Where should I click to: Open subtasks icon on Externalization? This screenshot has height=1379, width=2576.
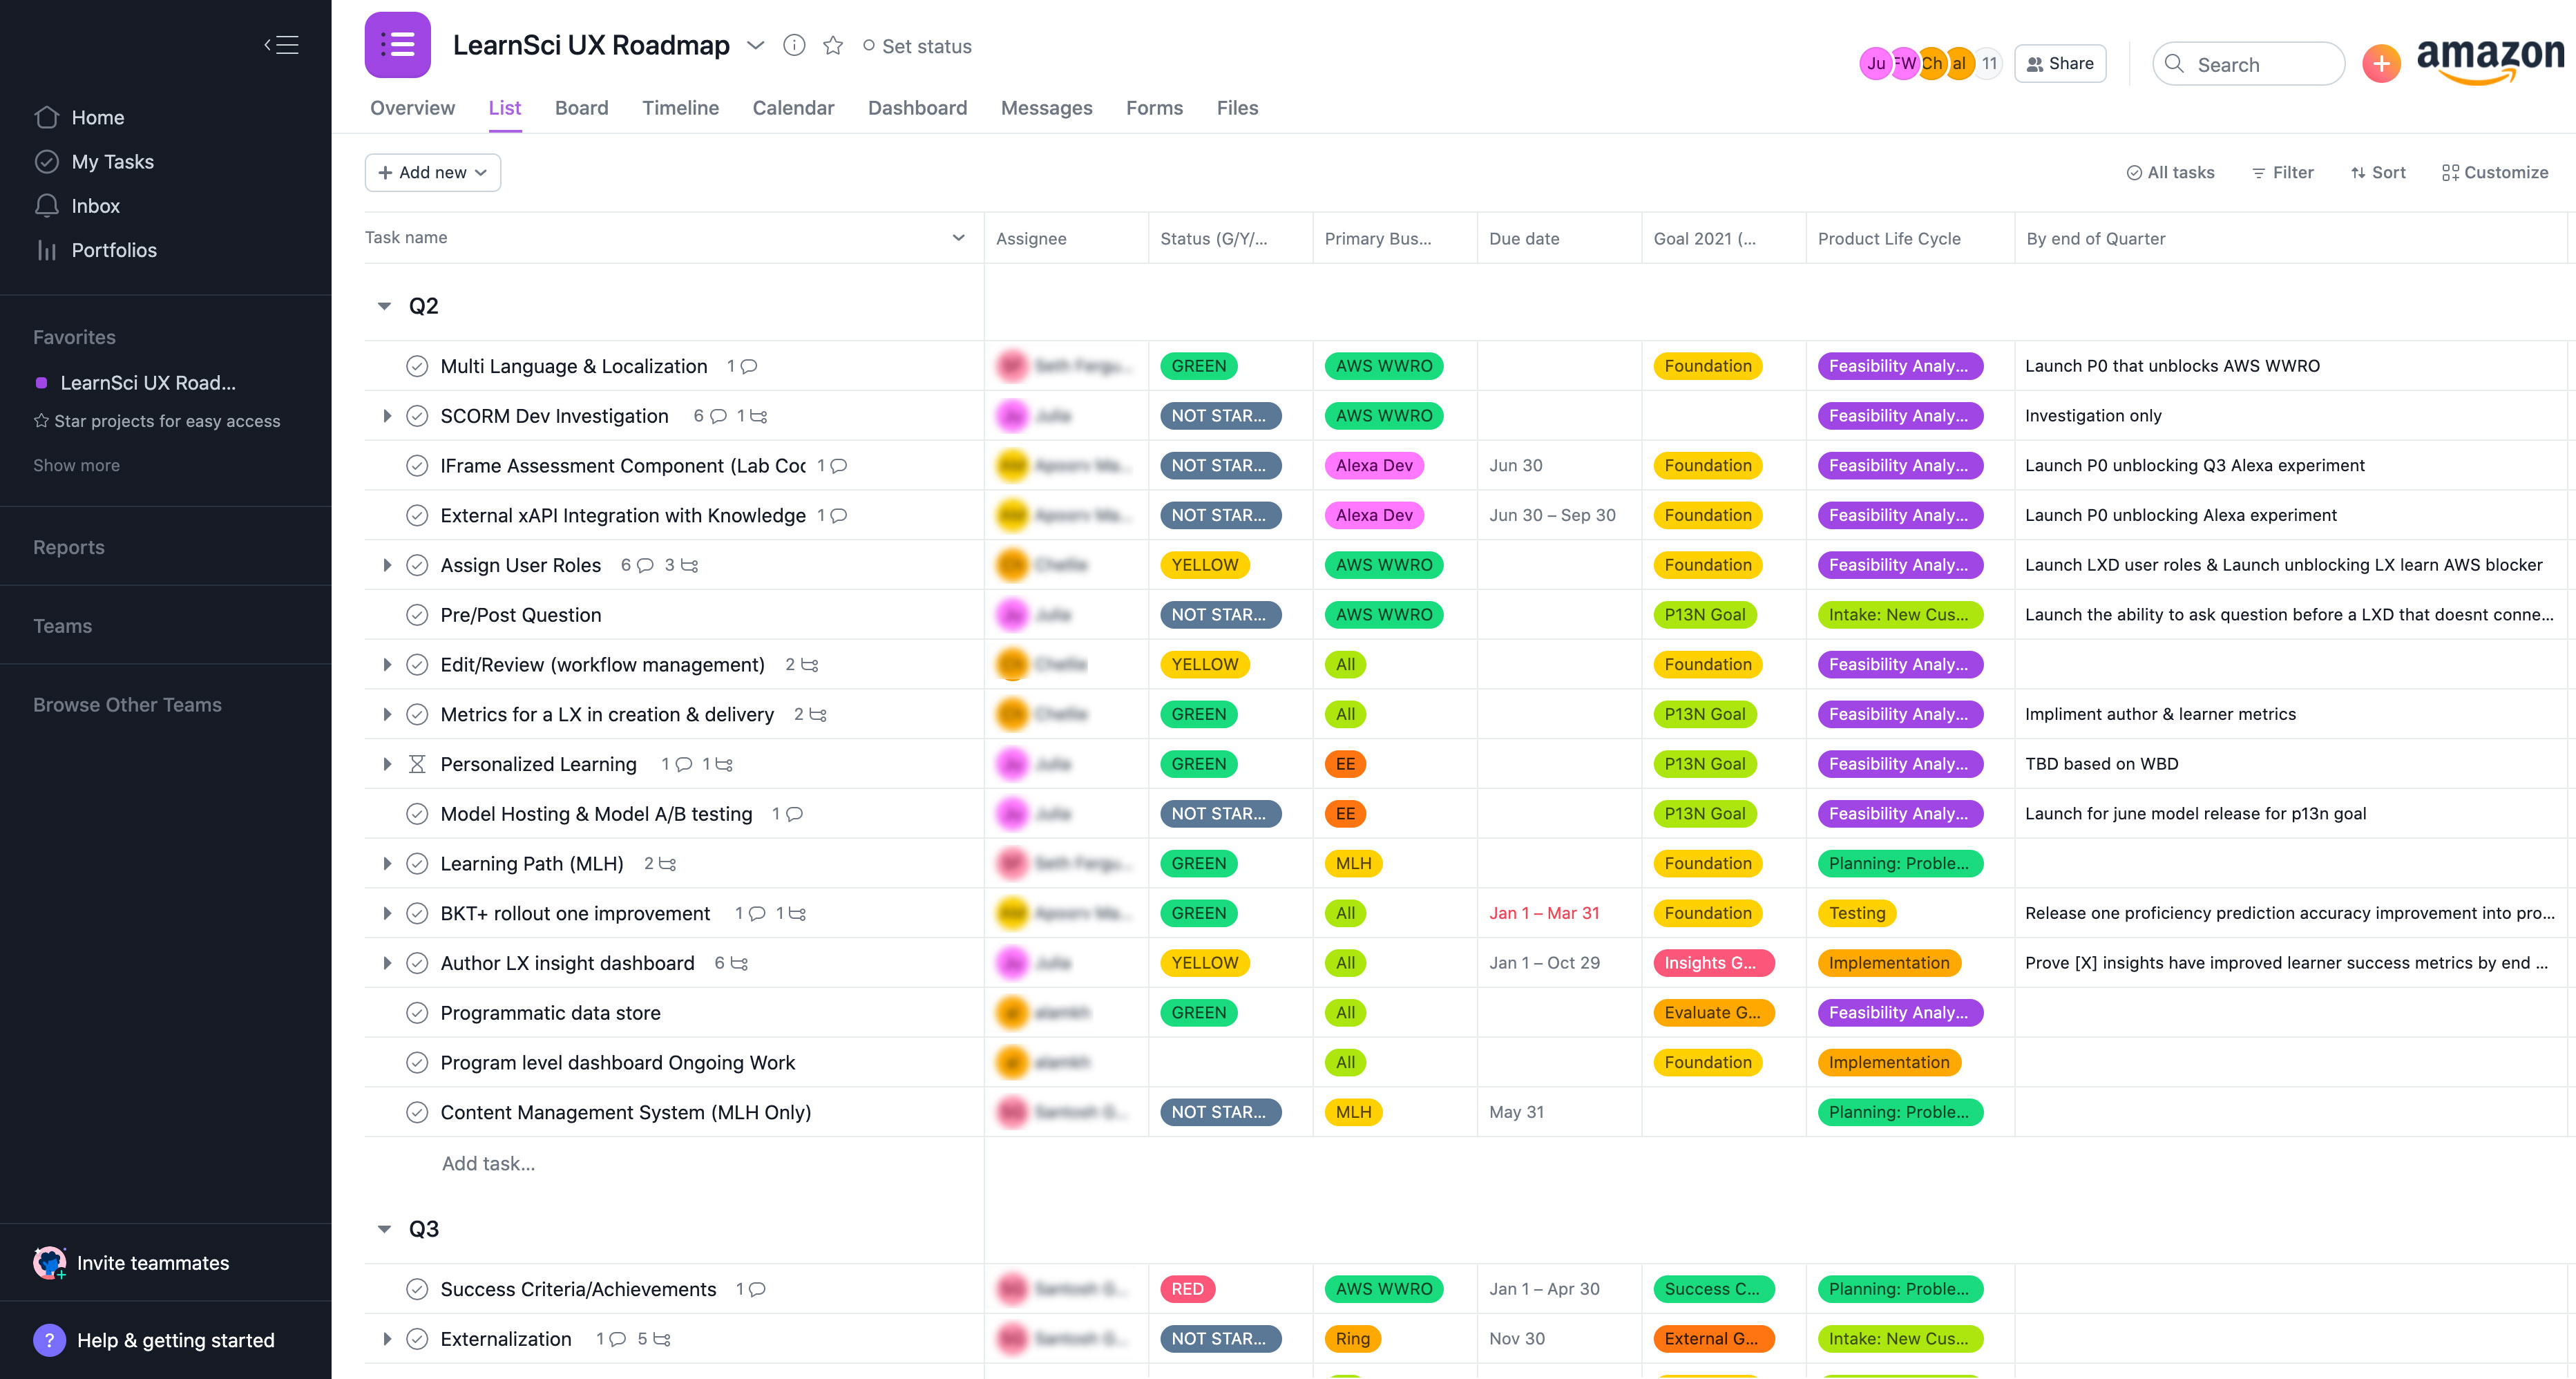pyautogui.click(x=661, y=1339)
